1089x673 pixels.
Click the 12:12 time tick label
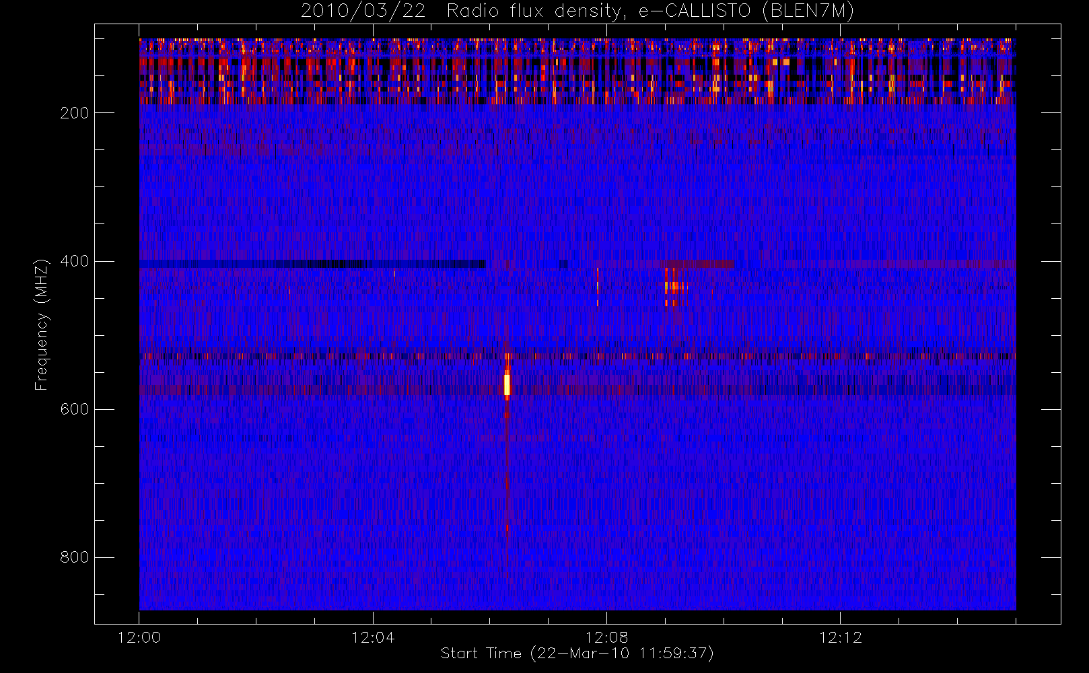tap(840, 637)
